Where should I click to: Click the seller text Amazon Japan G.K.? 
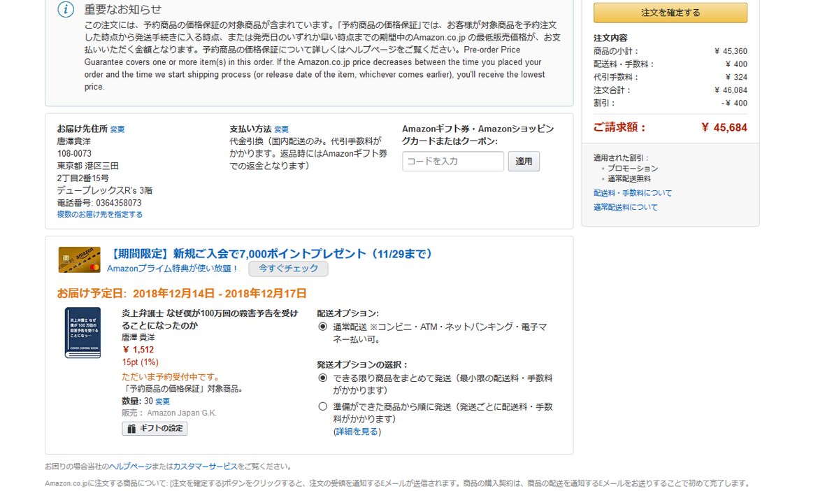coord(182,413)
